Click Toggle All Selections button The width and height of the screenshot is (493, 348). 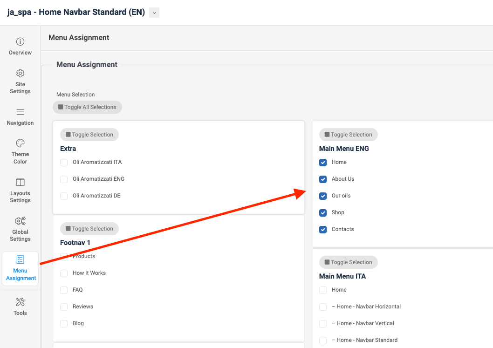[x=87, y=107]
